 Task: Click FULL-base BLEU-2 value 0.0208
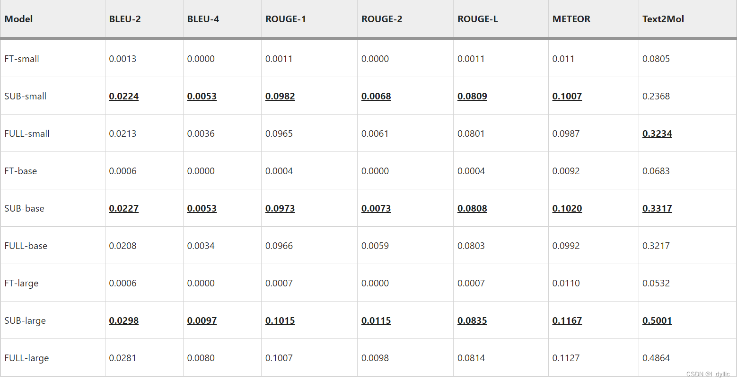tap(123, 246)
